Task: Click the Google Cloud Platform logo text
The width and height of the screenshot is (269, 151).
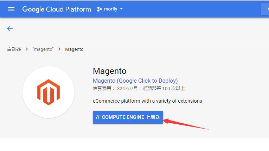Action: (x=57, y=9)
